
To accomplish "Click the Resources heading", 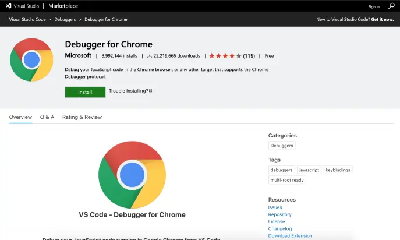I will pyautogui.click(x=282, y=200).
